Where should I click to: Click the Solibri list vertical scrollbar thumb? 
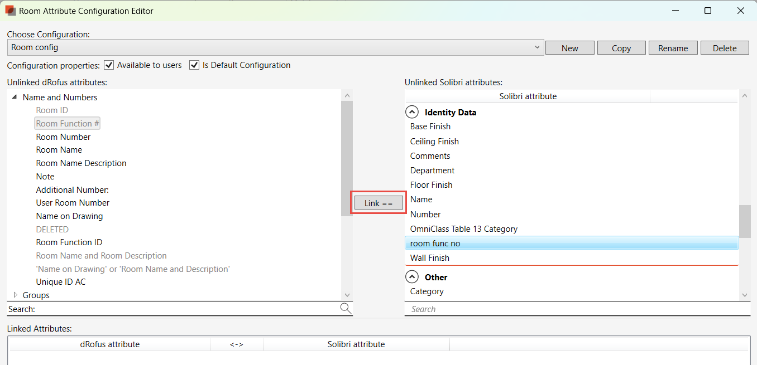(x=745, y=221)
